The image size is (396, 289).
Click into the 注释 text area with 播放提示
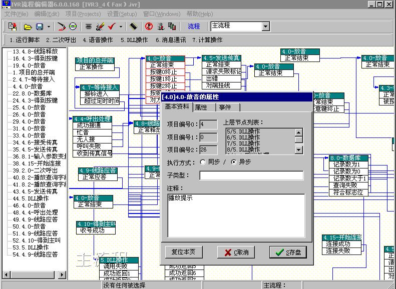[236, 215]
